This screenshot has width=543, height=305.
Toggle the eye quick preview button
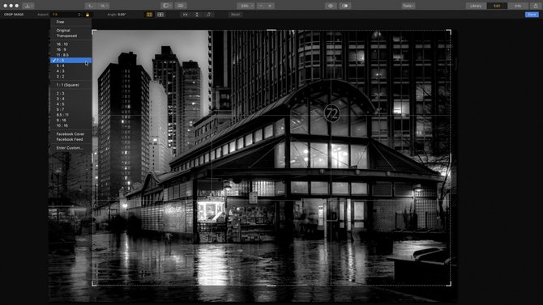(x=331, y=6)
